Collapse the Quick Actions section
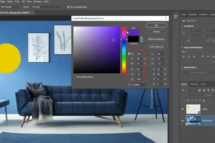215x143 pixels. [182, 67]
